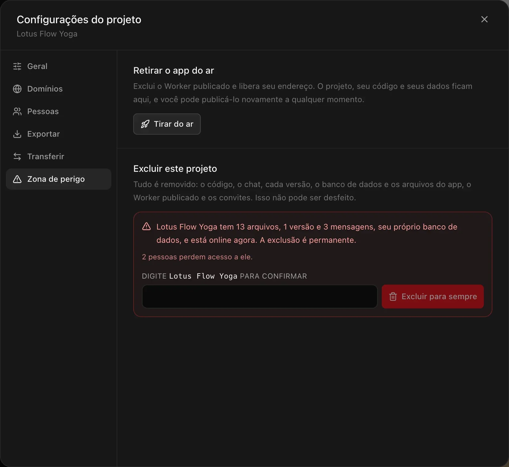This screenshot has width=509, height=467.
Task: Click the download icon next to Exportar
Action: (17, 134)
